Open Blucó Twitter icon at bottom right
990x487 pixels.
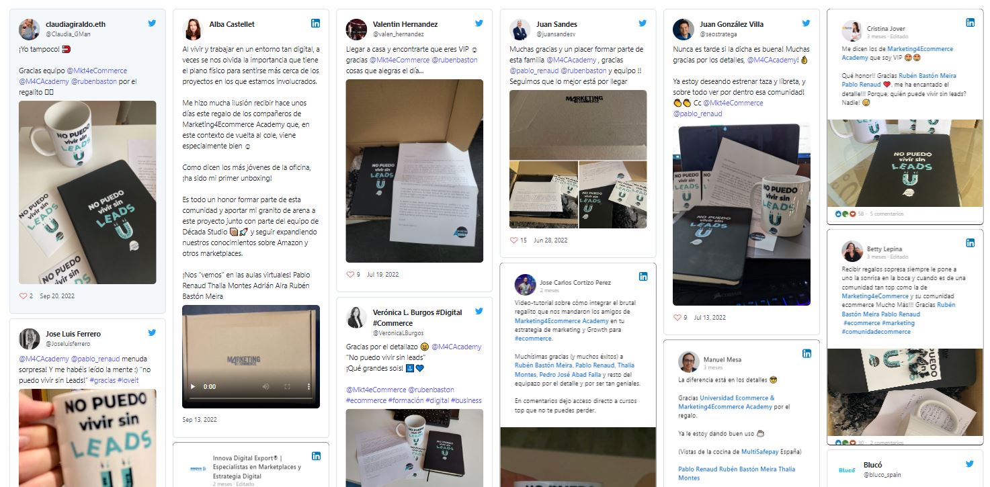pos(970,463)
